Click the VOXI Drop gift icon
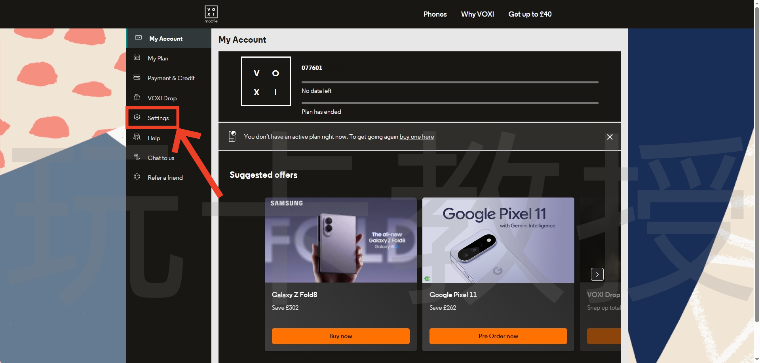This screenshot has height=363, width=760. (x=137, y=98)
